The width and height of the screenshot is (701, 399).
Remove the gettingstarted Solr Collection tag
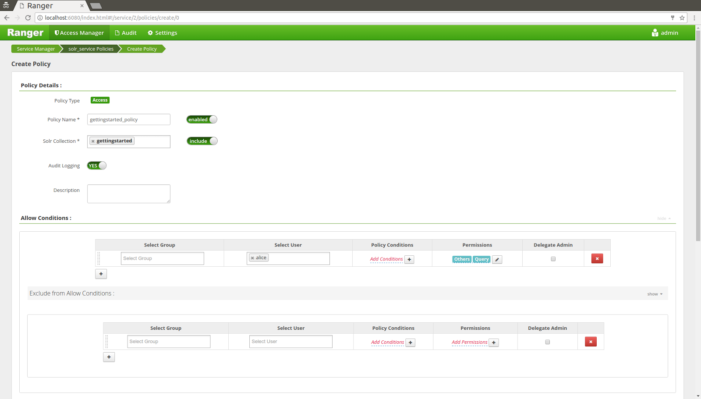(92, 141)
